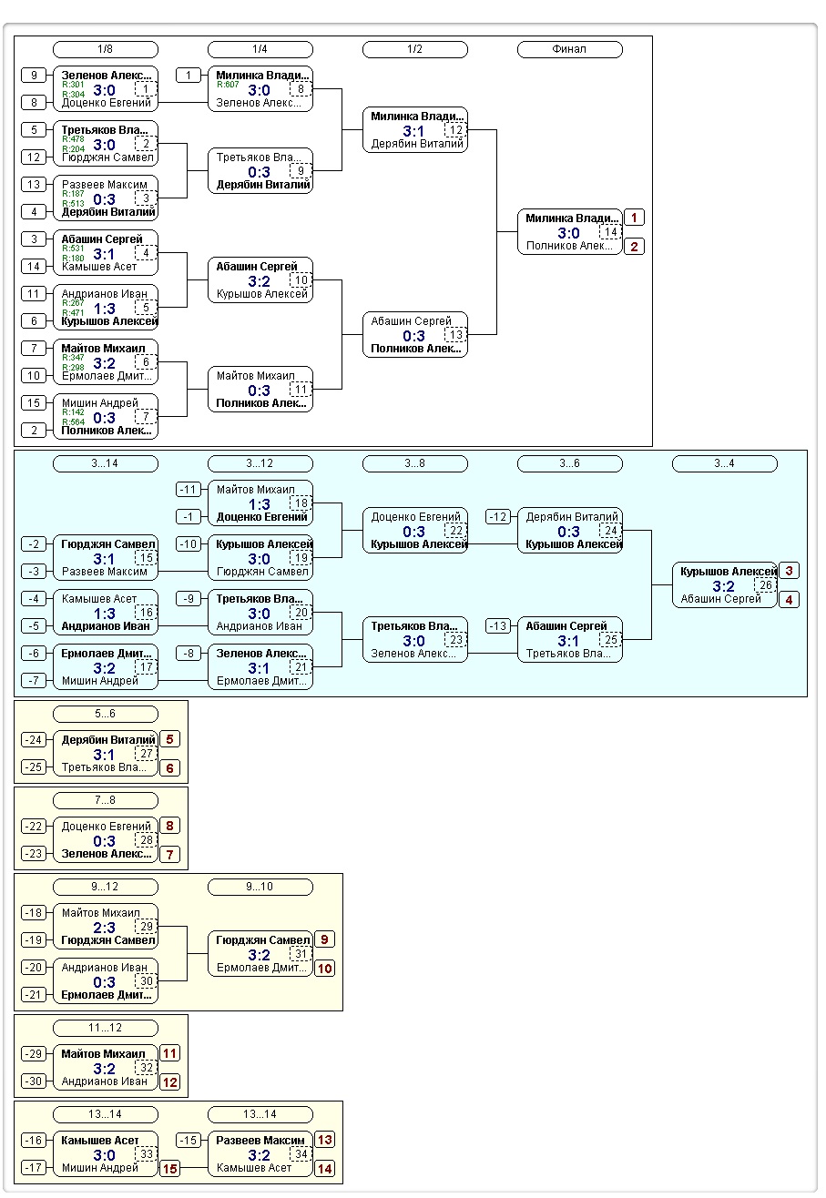826x1198 pixels.
Task: Click the 3:2 score in the 3...4 match
Action: click(x=724, y=585)
